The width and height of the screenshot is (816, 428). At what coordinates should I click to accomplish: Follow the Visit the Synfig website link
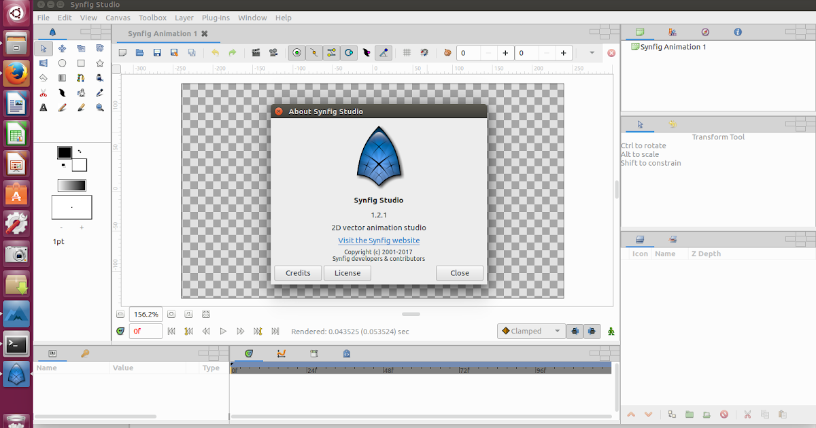pyautogui.click(x=379, y=240)
